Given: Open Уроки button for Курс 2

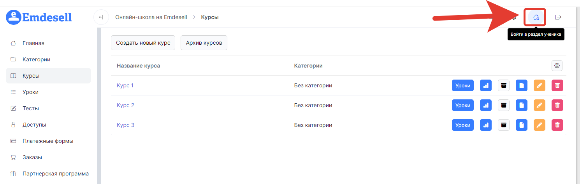Looking at the screenshot, I should click(462, 105).
